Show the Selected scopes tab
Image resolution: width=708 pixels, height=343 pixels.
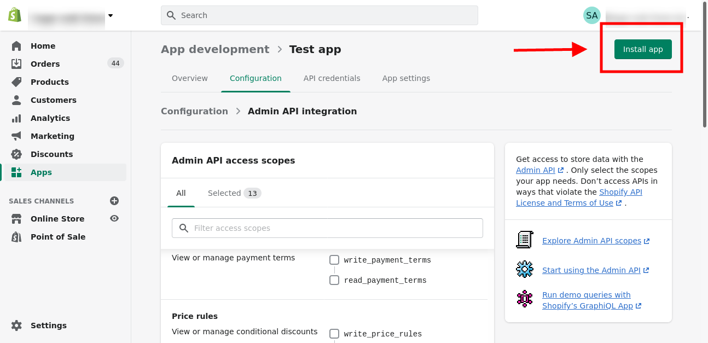[x=234, y=193]
